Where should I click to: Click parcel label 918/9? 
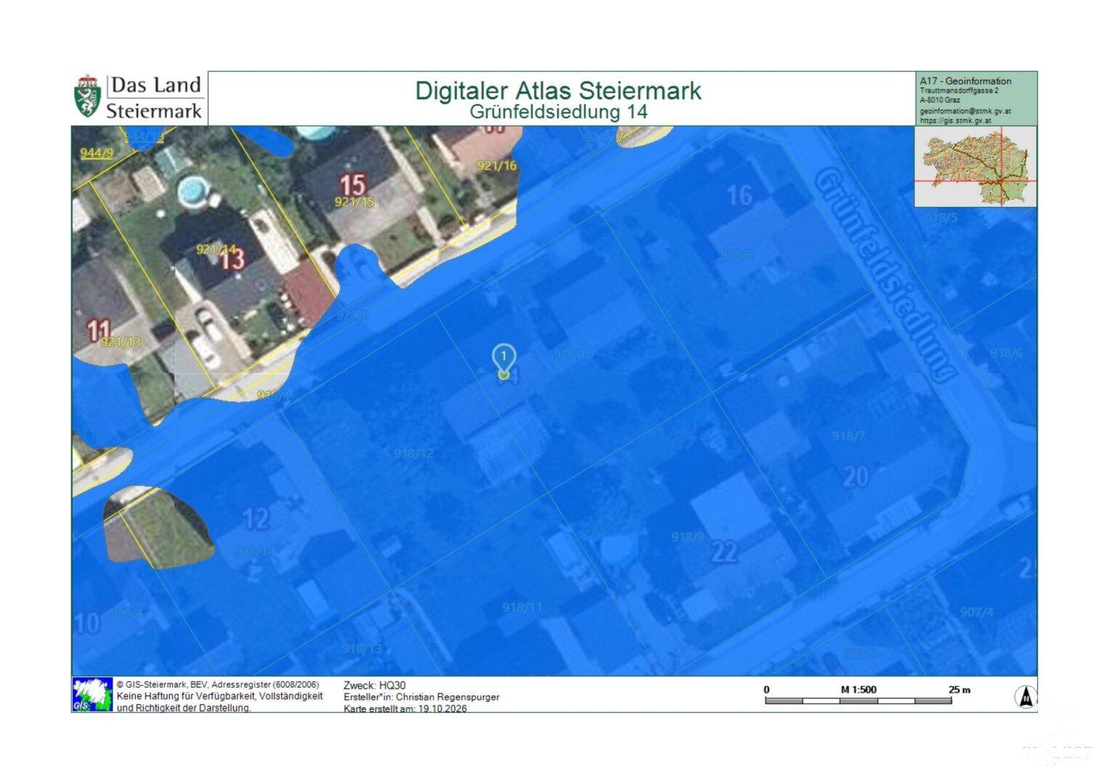point(688,536)
